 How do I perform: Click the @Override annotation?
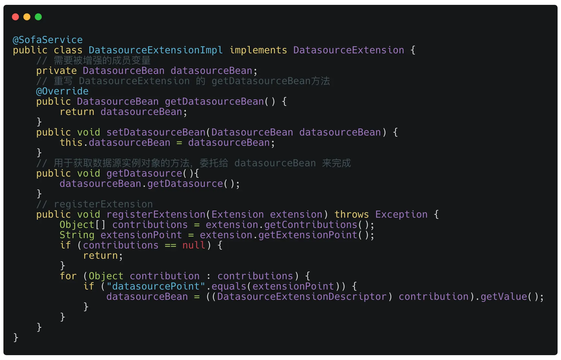coord(62,91)
